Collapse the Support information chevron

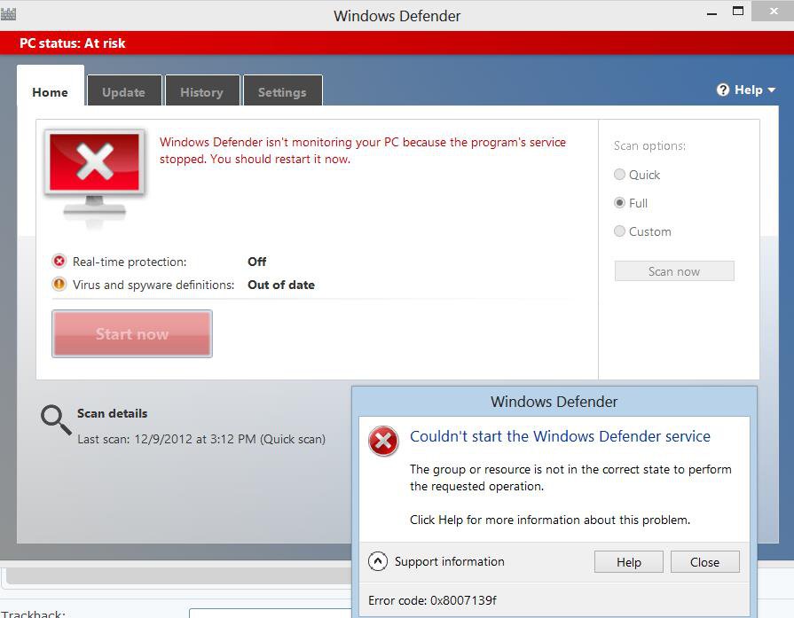point(378,561)
